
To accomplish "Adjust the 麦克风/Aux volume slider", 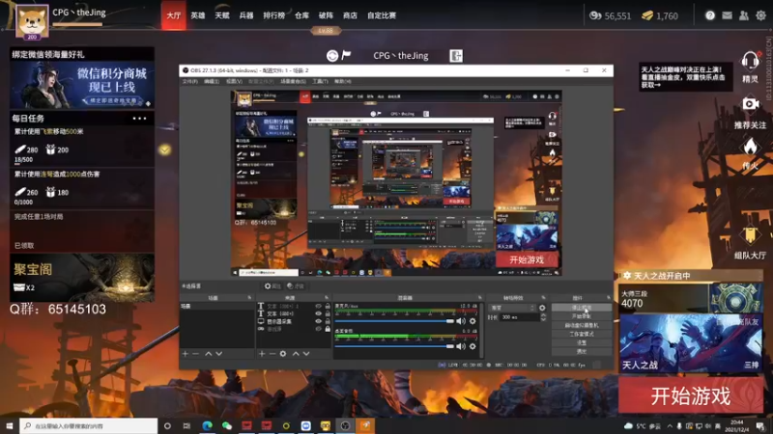I will pos(394,321).
